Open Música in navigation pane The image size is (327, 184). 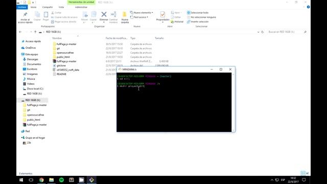(x=31, y=79)
